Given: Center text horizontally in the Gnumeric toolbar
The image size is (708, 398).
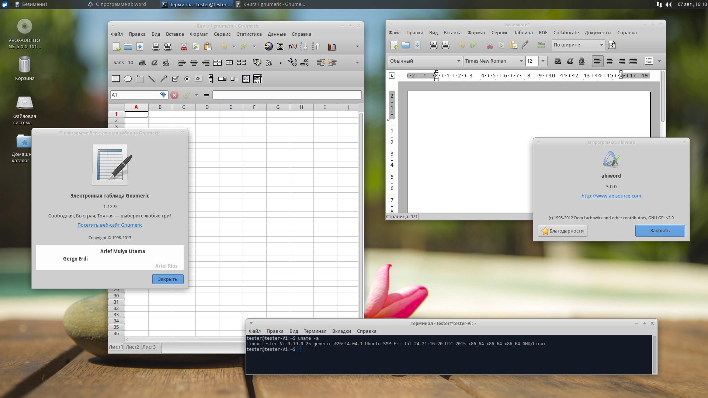Looking at the screenshot, I should pyautogui.click(x=194, y=63).
